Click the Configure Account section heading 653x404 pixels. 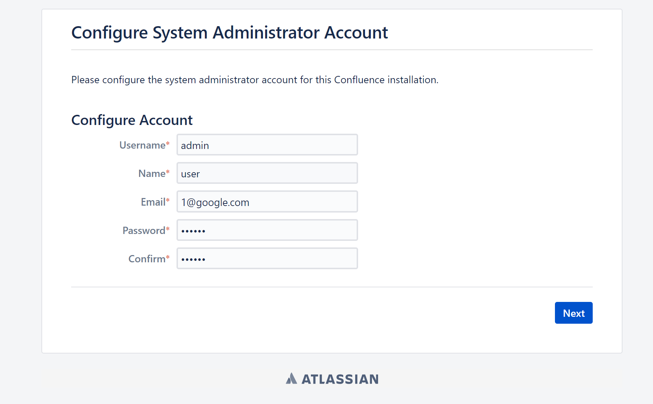(x=132, y=120)
